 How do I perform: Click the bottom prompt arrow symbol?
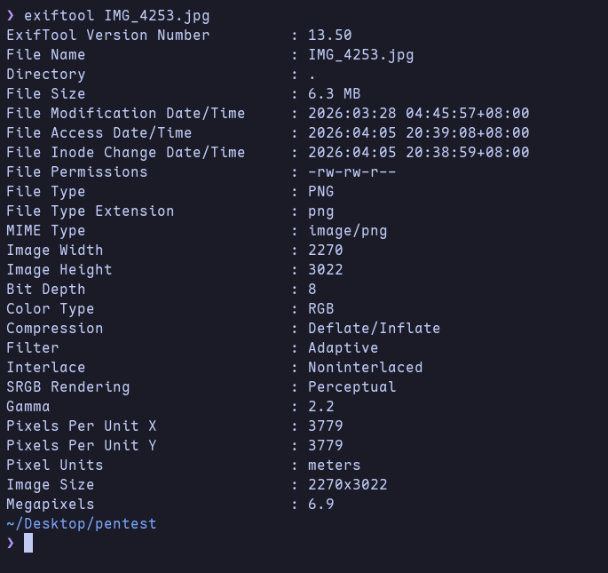pos(11,543)
